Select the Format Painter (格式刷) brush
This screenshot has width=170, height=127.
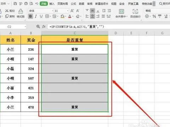21,13
